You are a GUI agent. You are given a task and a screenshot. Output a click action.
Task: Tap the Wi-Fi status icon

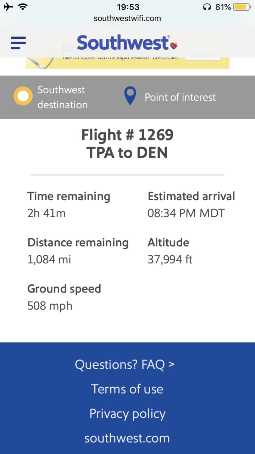[23, 7]
